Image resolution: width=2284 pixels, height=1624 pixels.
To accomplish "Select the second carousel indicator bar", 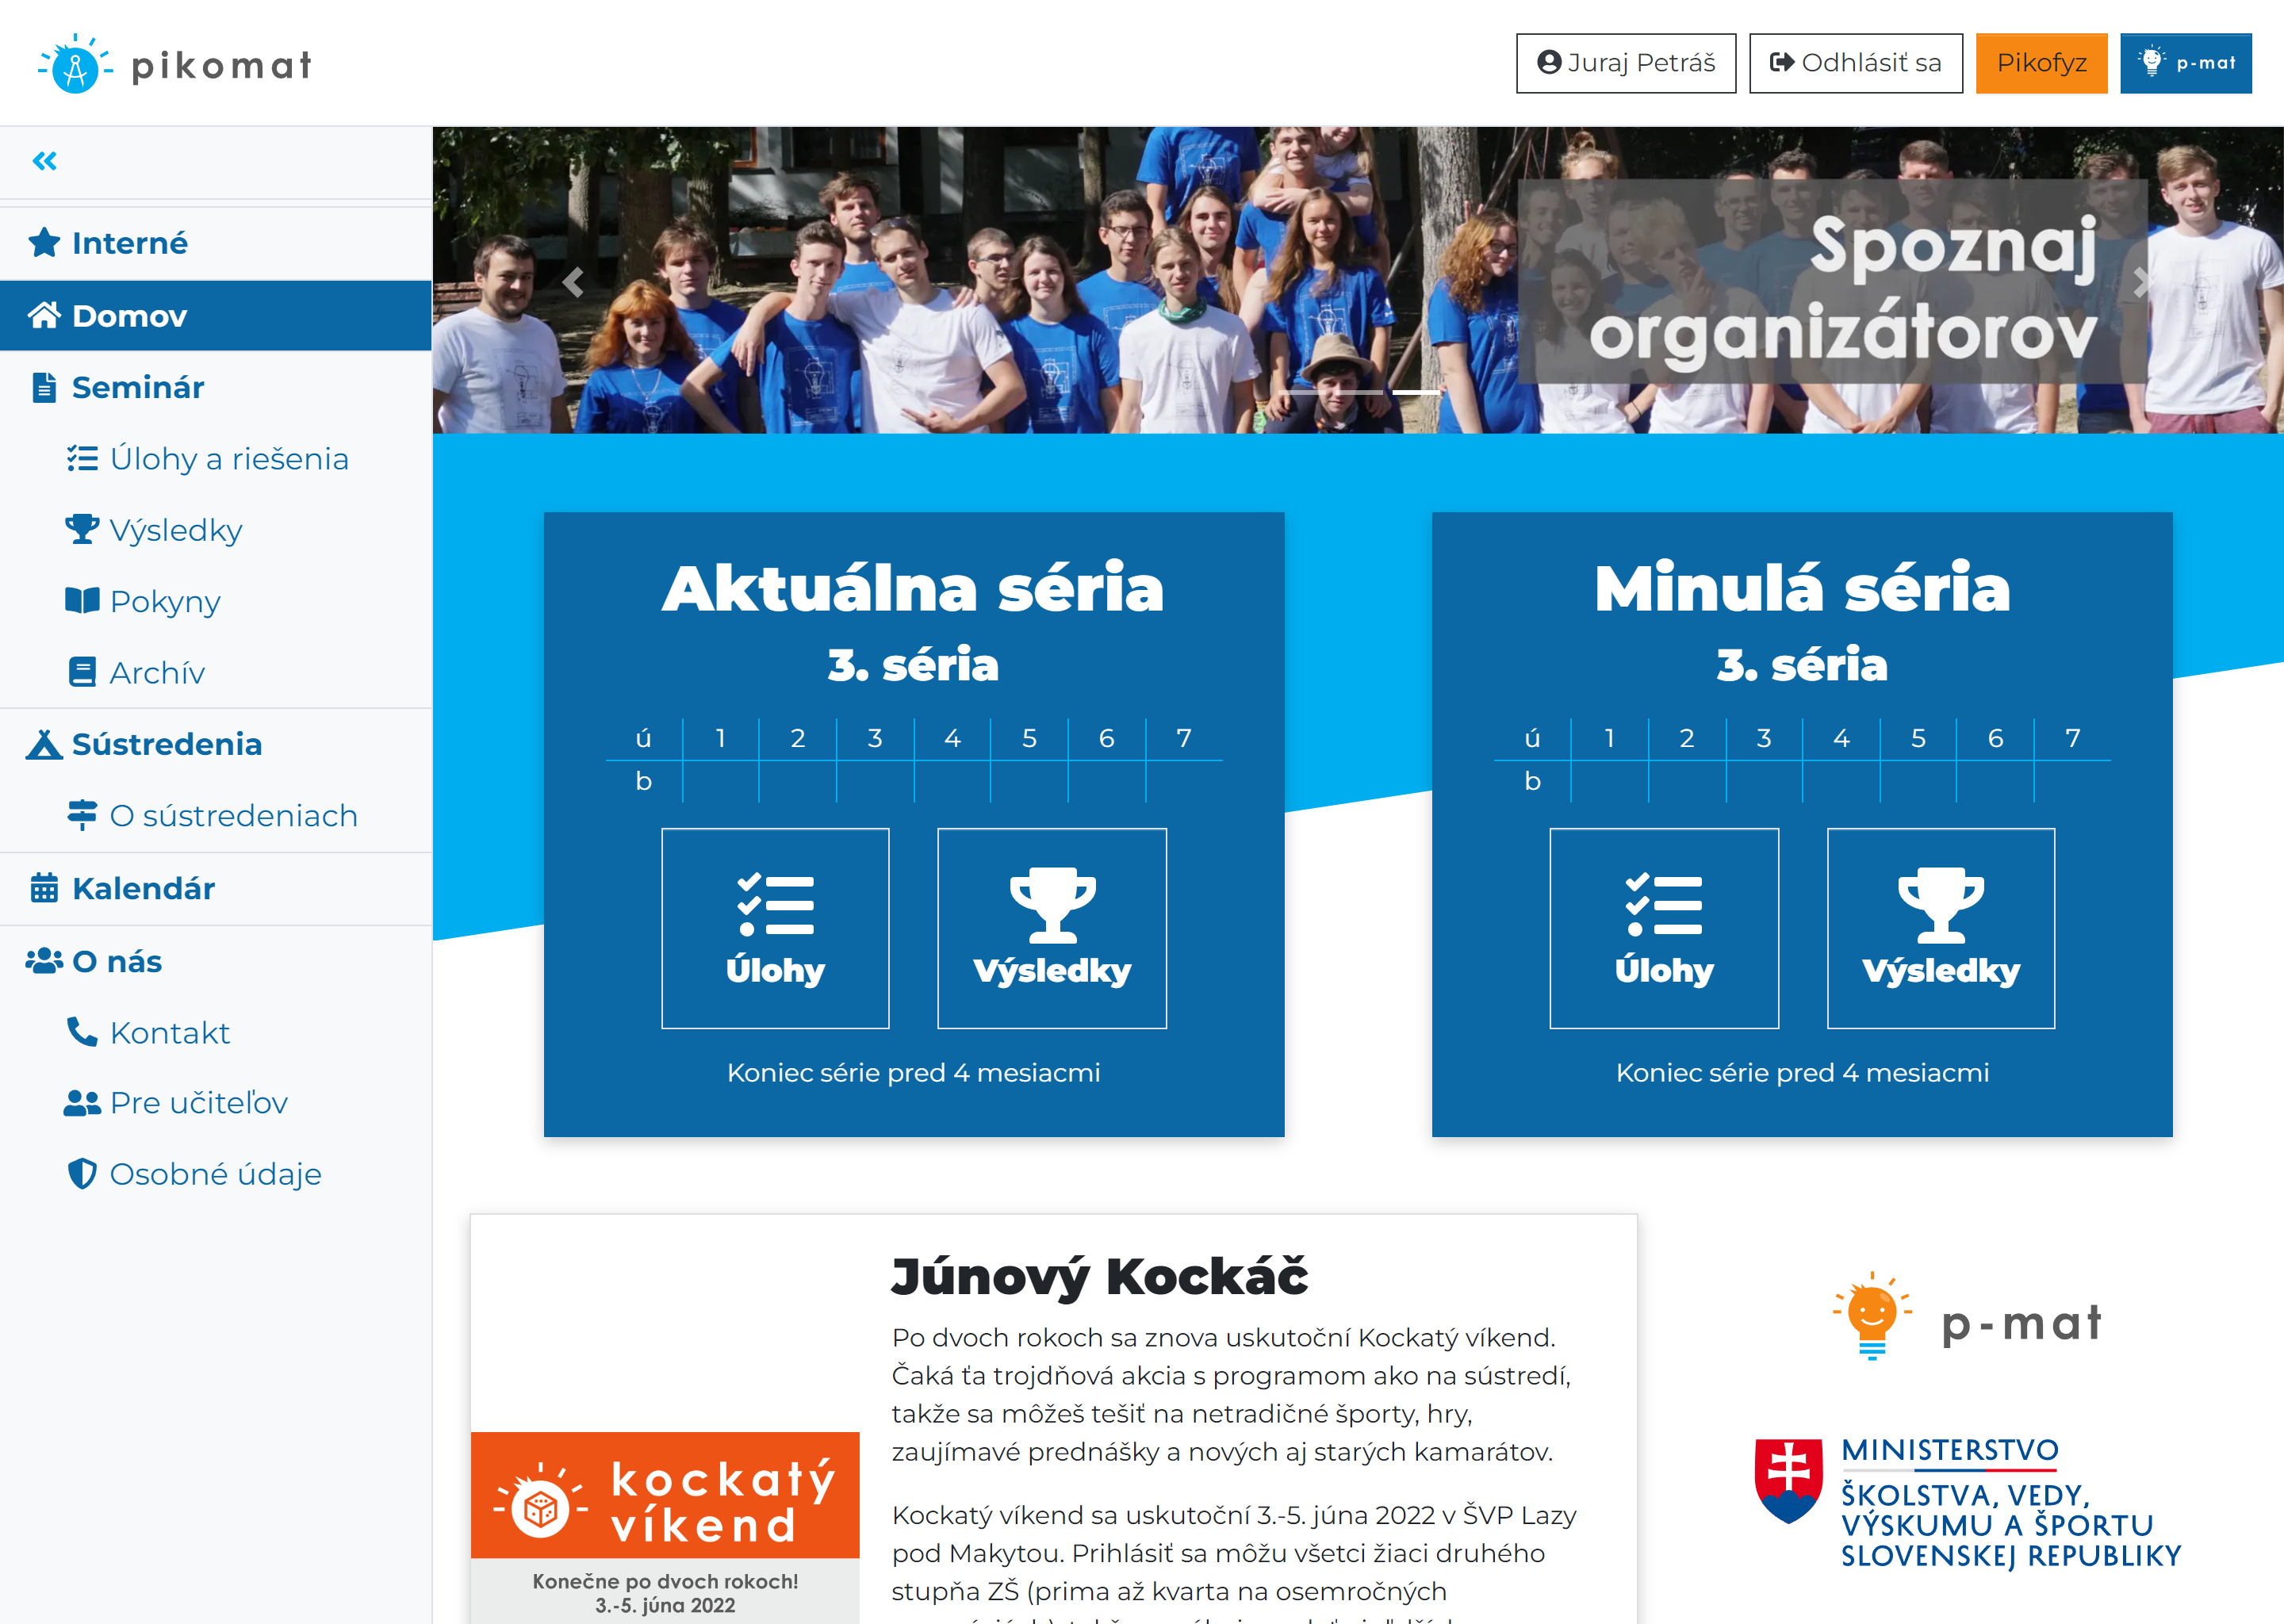I will [1416, 393].
